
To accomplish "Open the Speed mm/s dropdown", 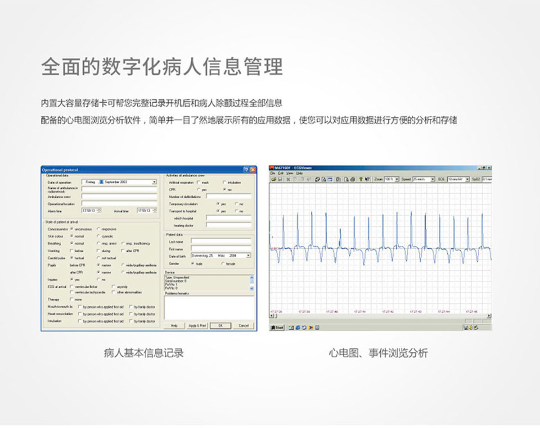I will (x=432, y=179).
